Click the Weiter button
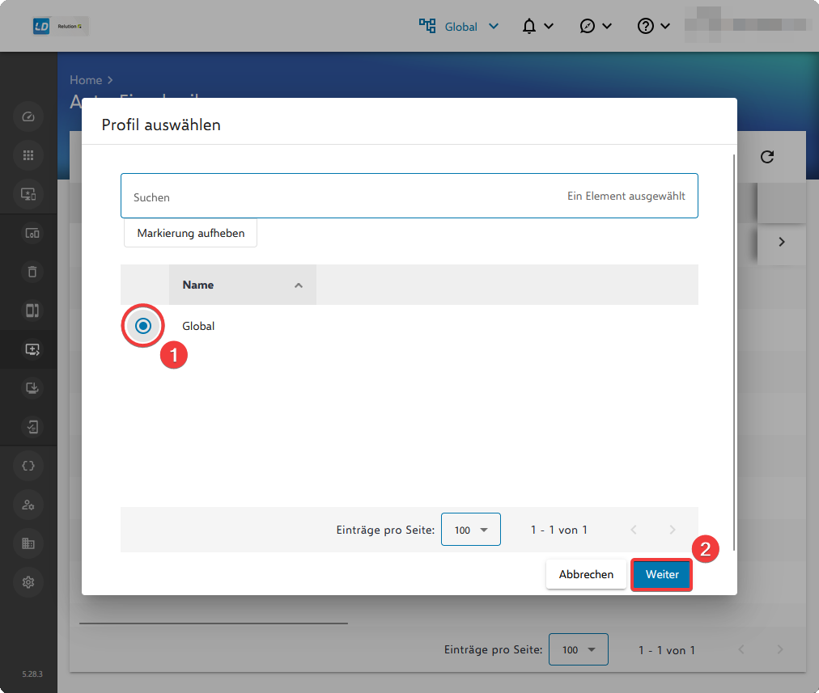The height and width of the screenshot is (693, 819). (x=661, y=575)
